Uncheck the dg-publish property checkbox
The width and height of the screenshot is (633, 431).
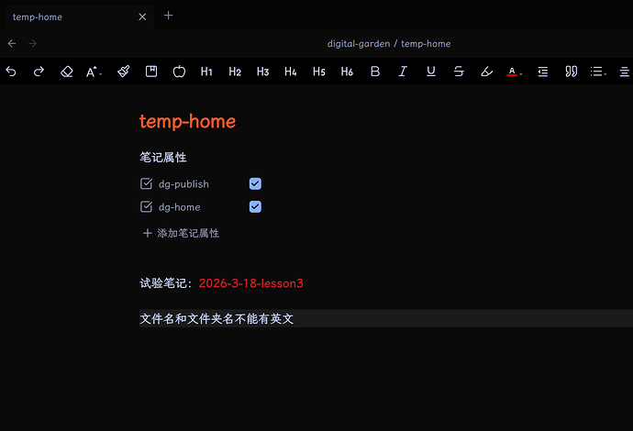pos(255,183)
